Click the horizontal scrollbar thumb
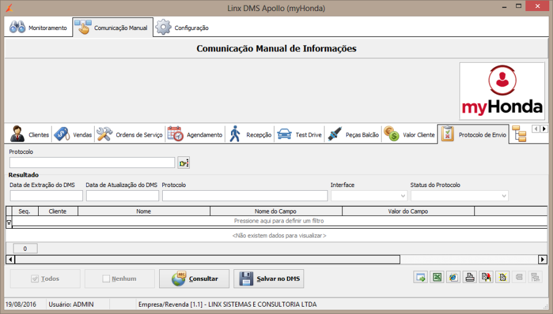This screenshot has width=553, height=314. 208,259
